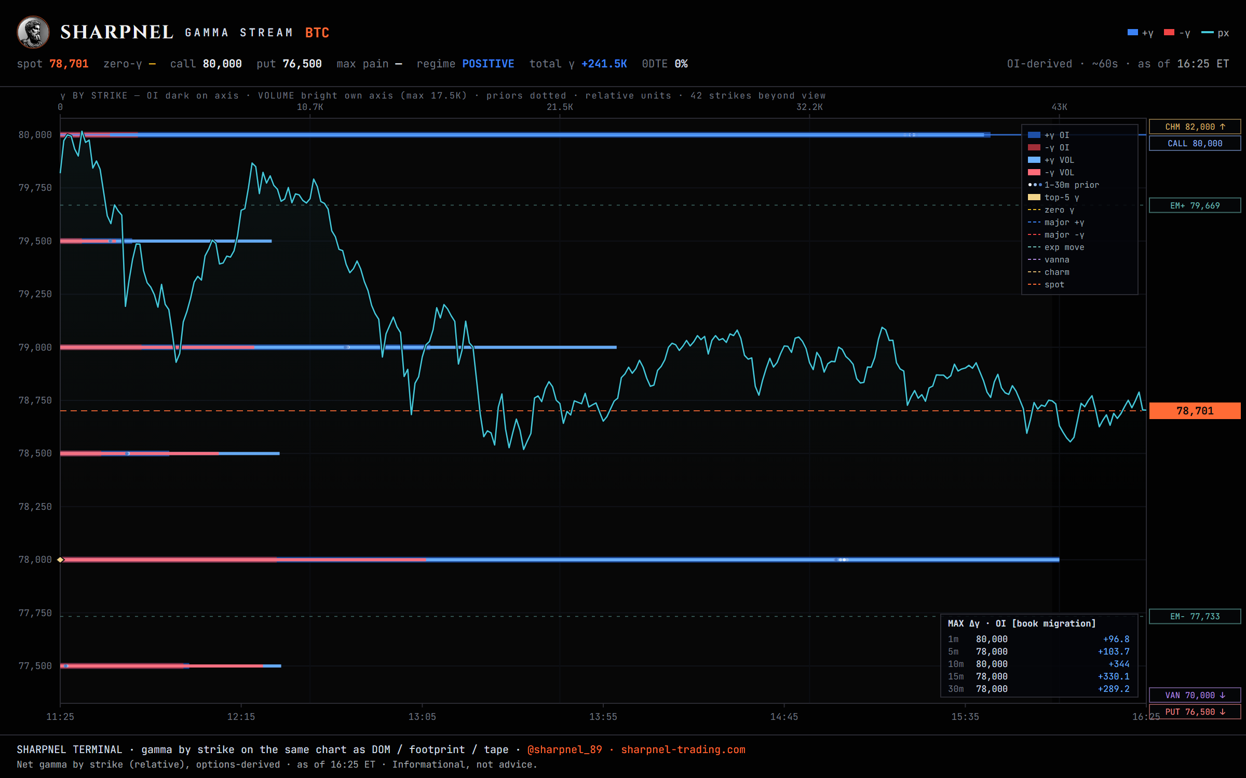The width and height of the screenshot is (1246, 778).
Task: Click the red -γ swatch in top legend
Action: click(x=1169, y=33)
